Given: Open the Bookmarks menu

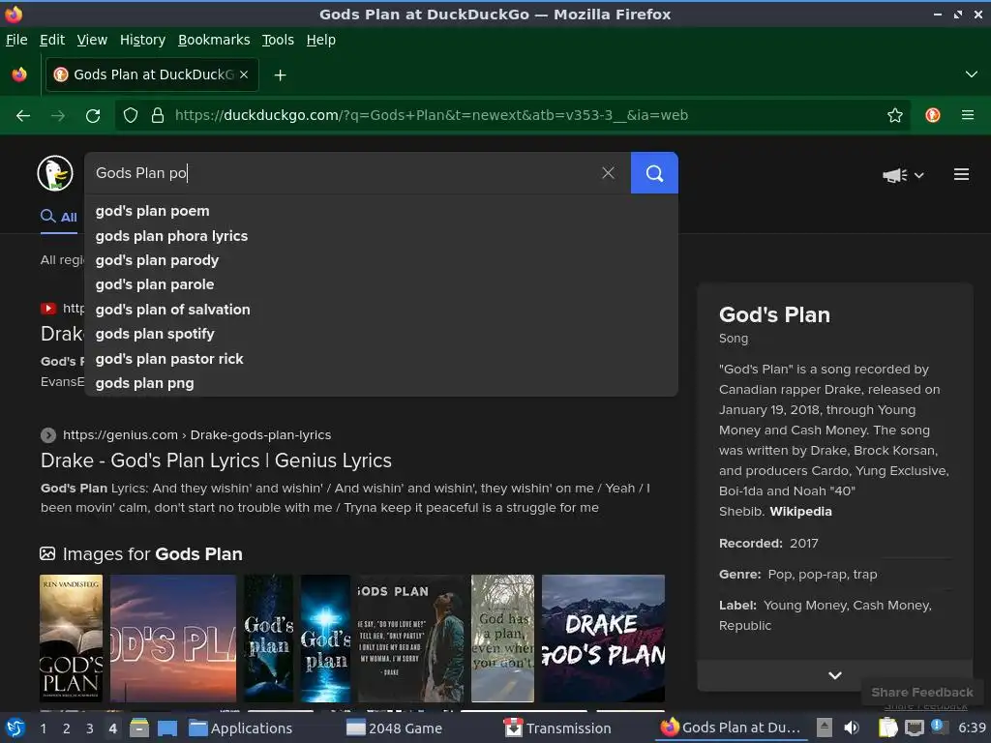Looking at the screenshot, I should click(214, 40).
